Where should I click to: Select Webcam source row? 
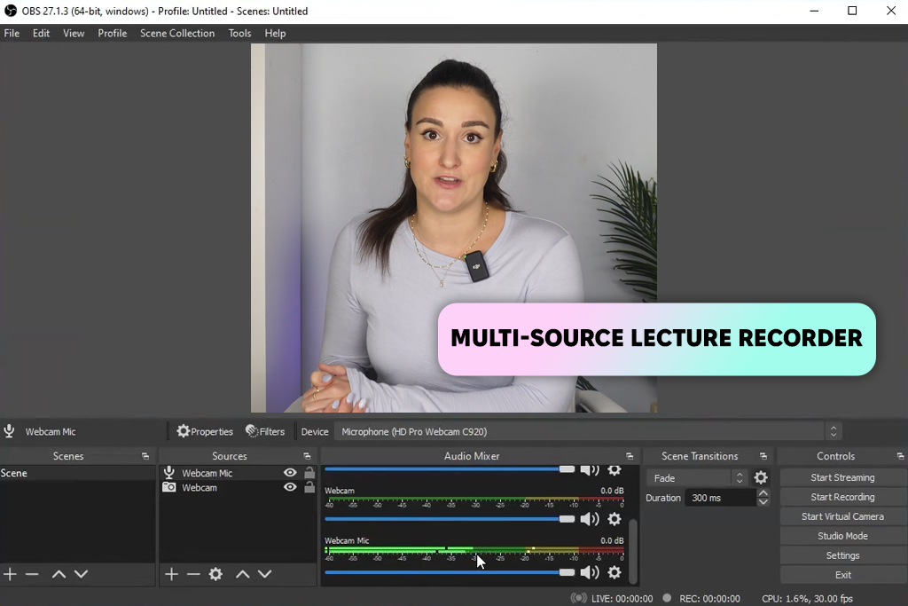point(238,487)
